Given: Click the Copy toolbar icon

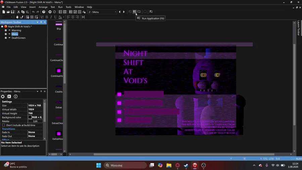Looking at the screenshot, I should 23,12.
